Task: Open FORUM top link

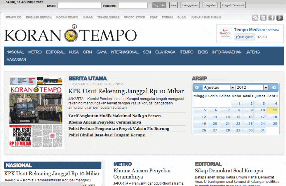Action: tap(167, 17)
